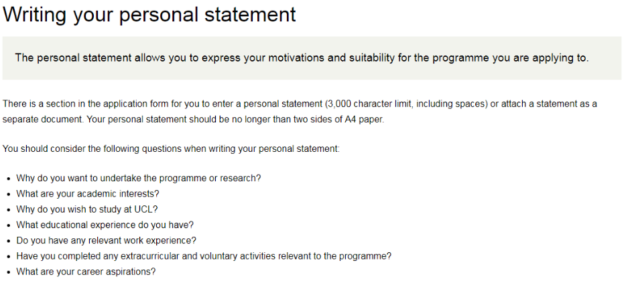Click the extracurricular and voluntary activities question
Viewport: 624px width, 285px height.
pos(204,256)
